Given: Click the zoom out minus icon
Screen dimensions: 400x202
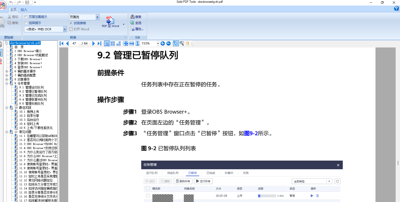Looking at the screenshot, I should pyautogui.click(x=169, y=43).
